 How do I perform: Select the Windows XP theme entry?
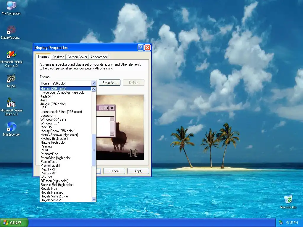pos(65,123)
